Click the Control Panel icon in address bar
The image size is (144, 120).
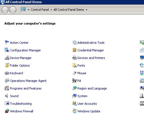23,10
